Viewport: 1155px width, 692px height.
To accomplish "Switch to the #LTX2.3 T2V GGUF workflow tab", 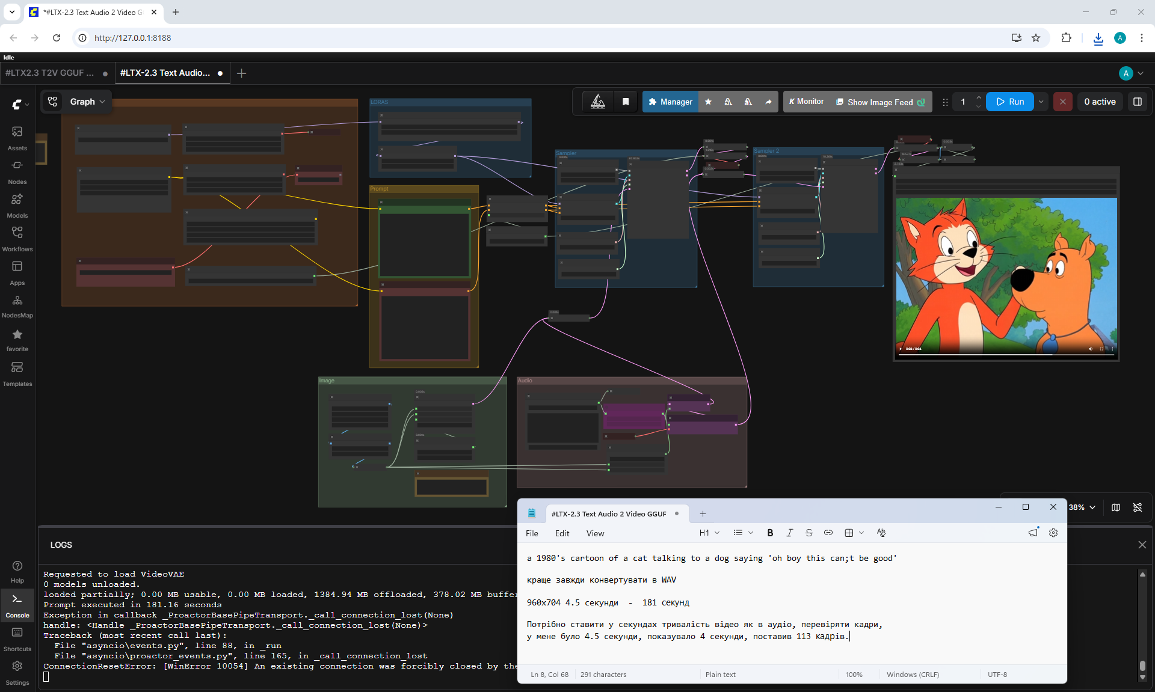I will click(50, 73).
